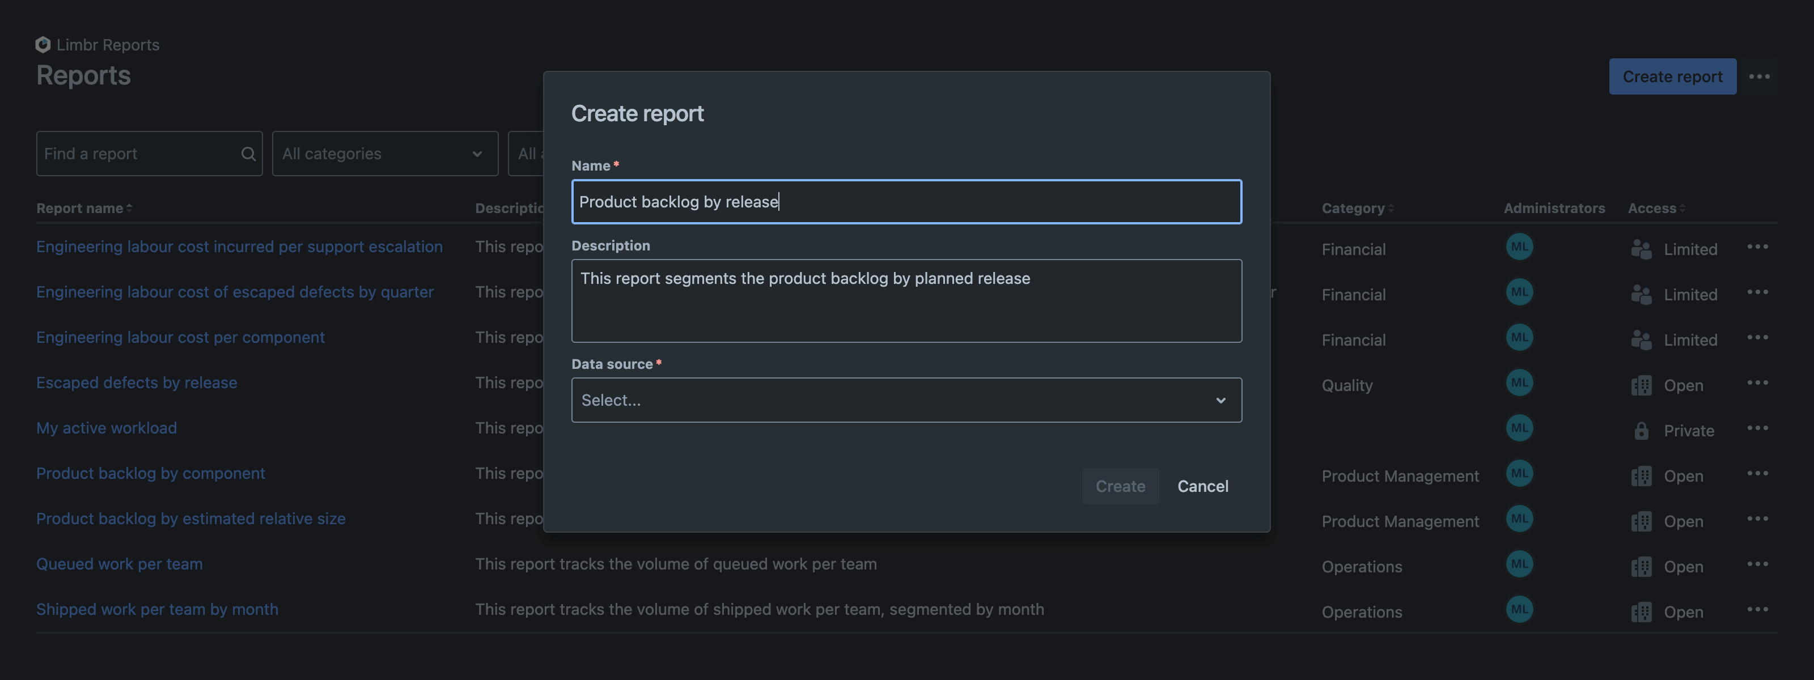
Task: Click the ML administrator avatar on Escaped defects row
Action: [x=1520, y=382]
